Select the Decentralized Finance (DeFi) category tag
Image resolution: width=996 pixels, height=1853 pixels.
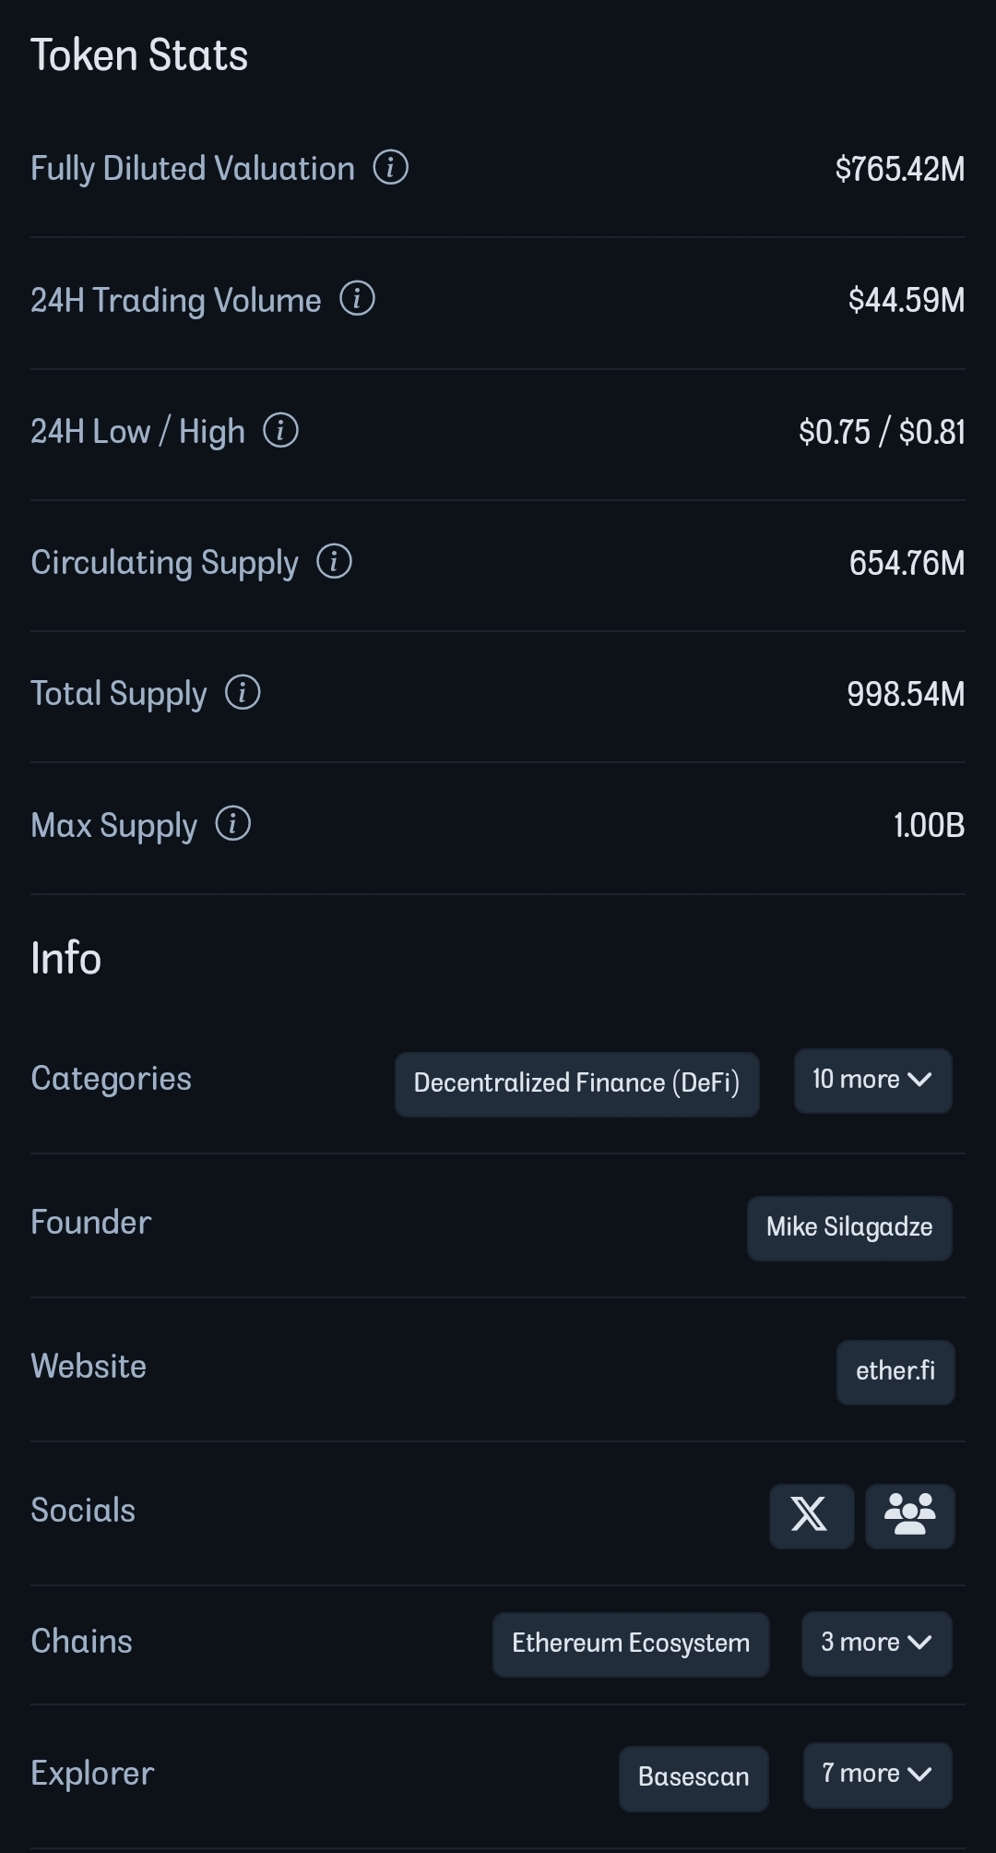576,1083
